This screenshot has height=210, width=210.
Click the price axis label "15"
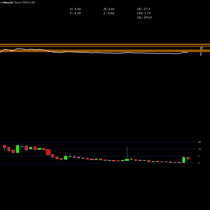[x=199, y=142]
